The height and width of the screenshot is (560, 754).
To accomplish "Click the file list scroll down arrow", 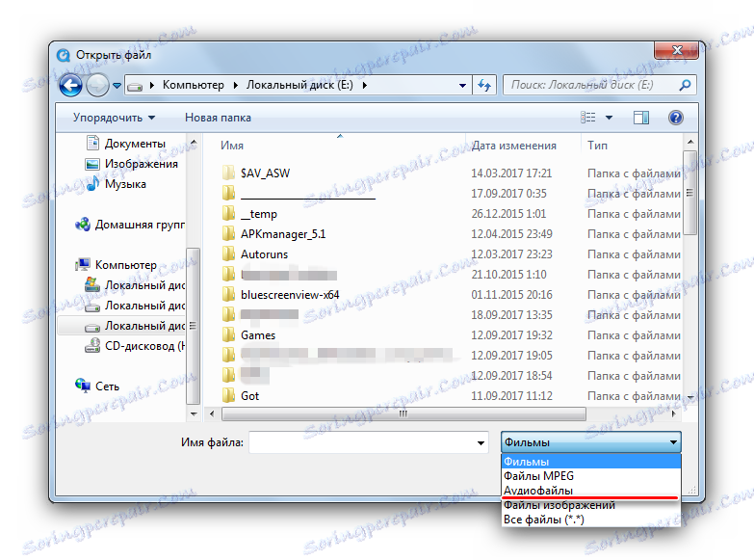I will coord(689,398).
